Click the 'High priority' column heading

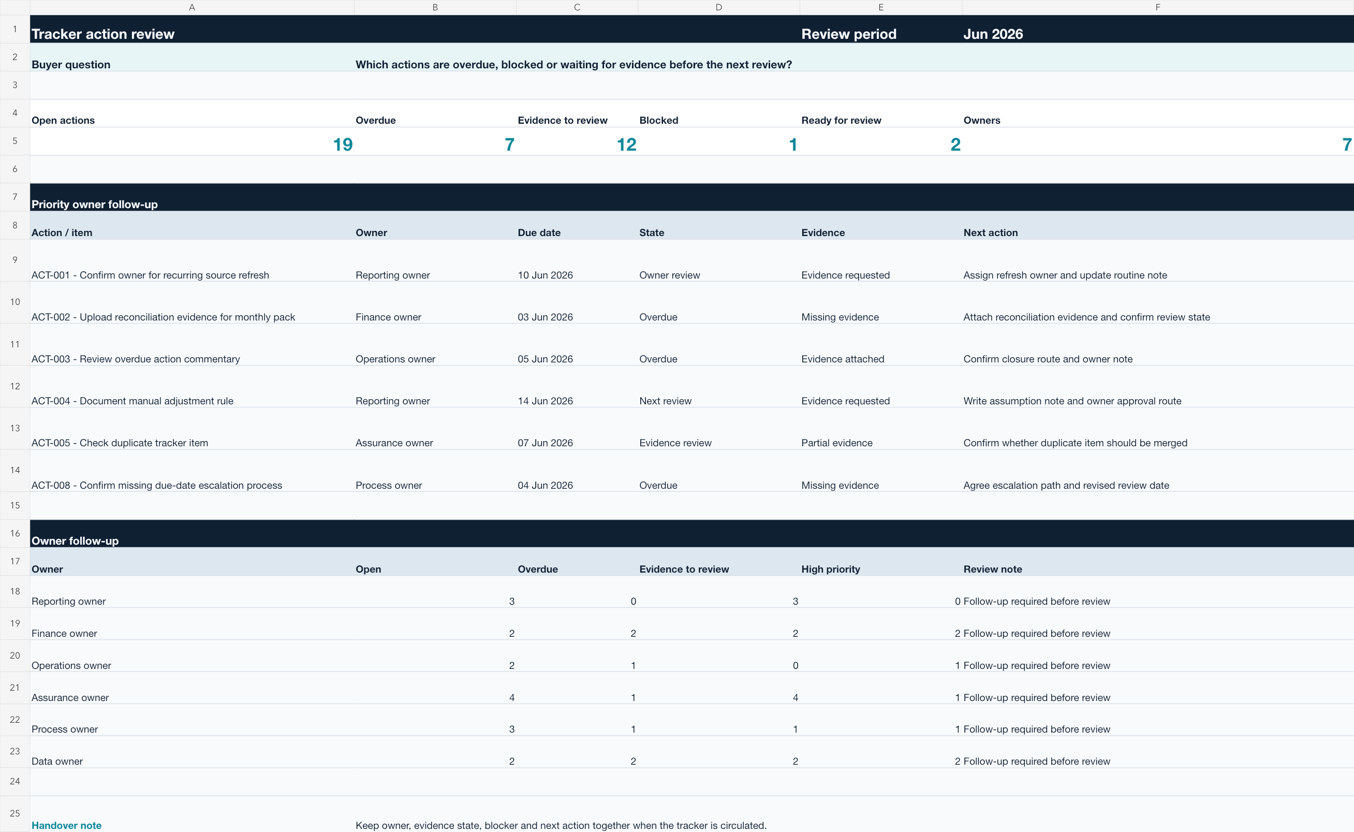click(830, 569)
